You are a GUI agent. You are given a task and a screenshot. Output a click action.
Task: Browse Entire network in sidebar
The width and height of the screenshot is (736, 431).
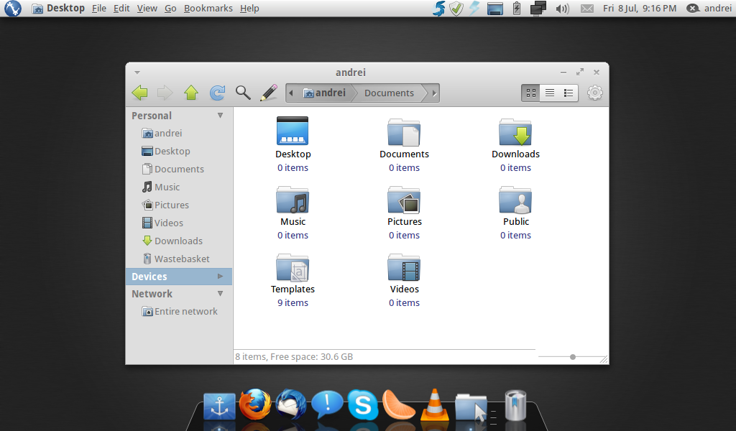(179, 312)
